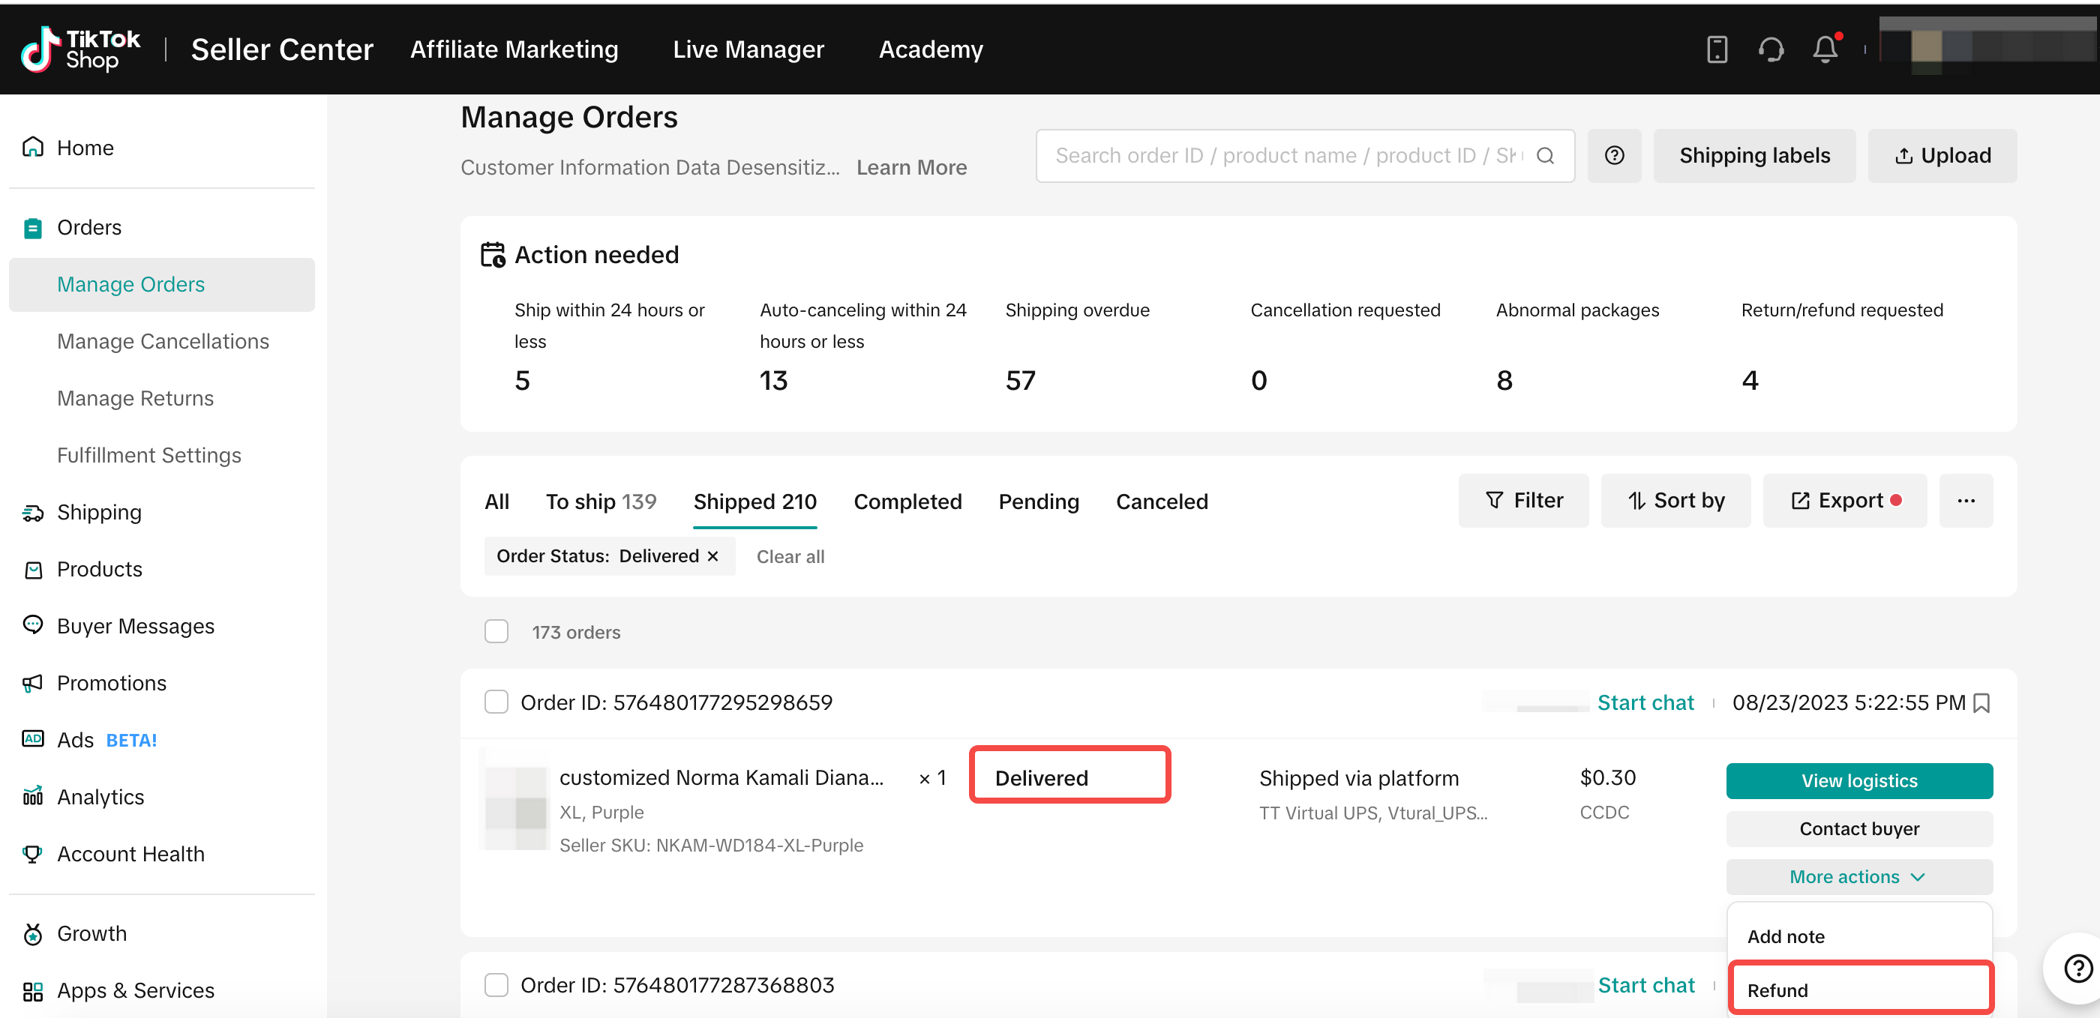This screenshot has height=1018, width=2100.
Task: Check the order 576480177287368803 checkbox
Action: pos(496,984)
